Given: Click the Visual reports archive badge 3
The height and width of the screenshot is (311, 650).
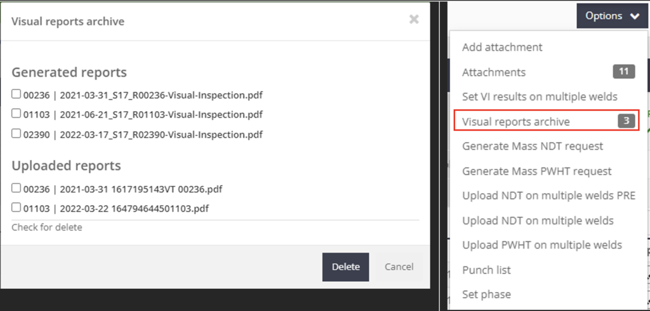Looking at the screenshot, I should (627, 121).
